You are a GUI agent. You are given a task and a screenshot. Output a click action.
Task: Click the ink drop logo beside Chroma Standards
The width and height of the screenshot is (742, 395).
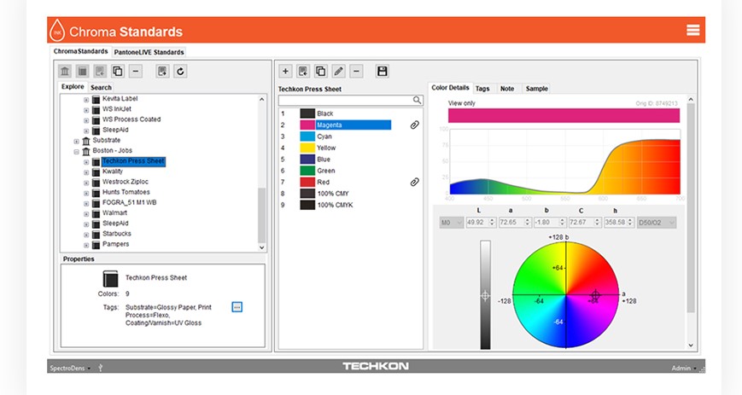point(57,31)
